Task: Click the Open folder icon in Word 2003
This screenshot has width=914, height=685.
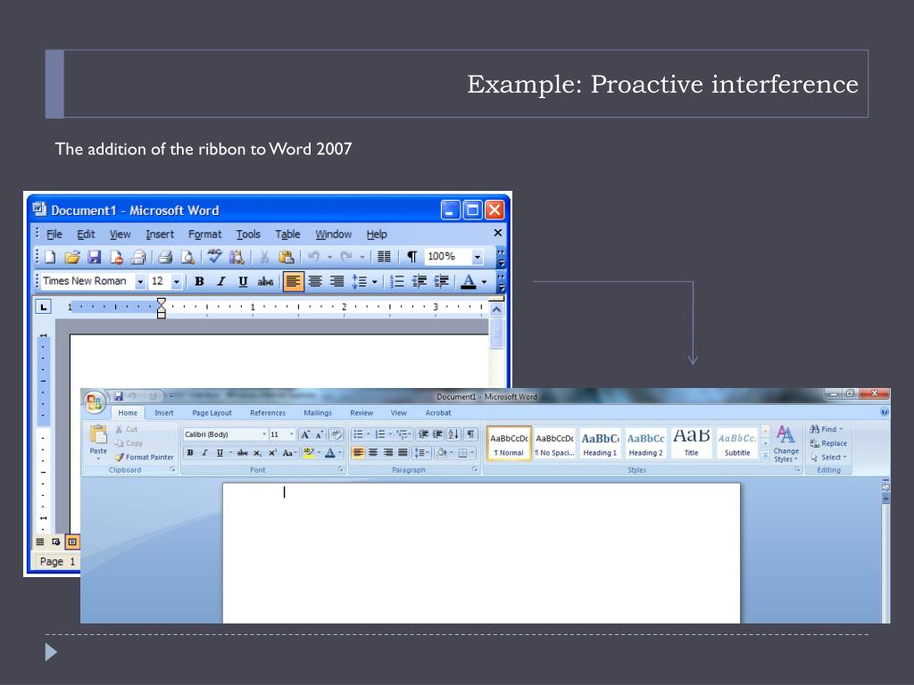Action: [72, 257]
